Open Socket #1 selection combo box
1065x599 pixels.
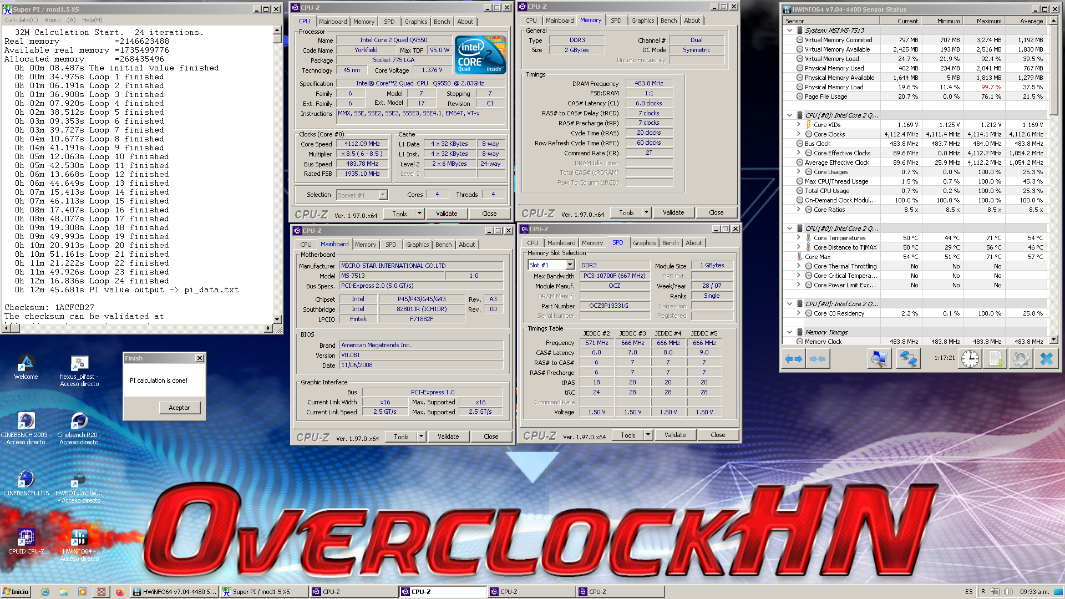pyautogui.click(x=362, y=195)
